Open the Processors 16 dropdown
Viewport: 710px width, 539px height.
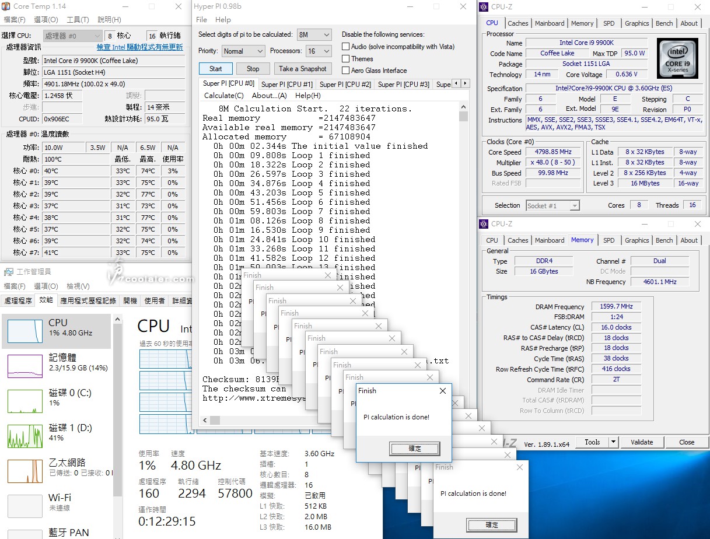319,51
